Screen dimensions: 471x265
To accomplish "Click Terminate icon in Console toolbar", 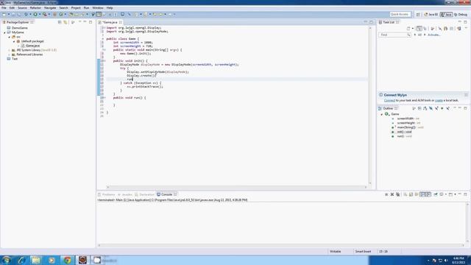I will (386, 194).
